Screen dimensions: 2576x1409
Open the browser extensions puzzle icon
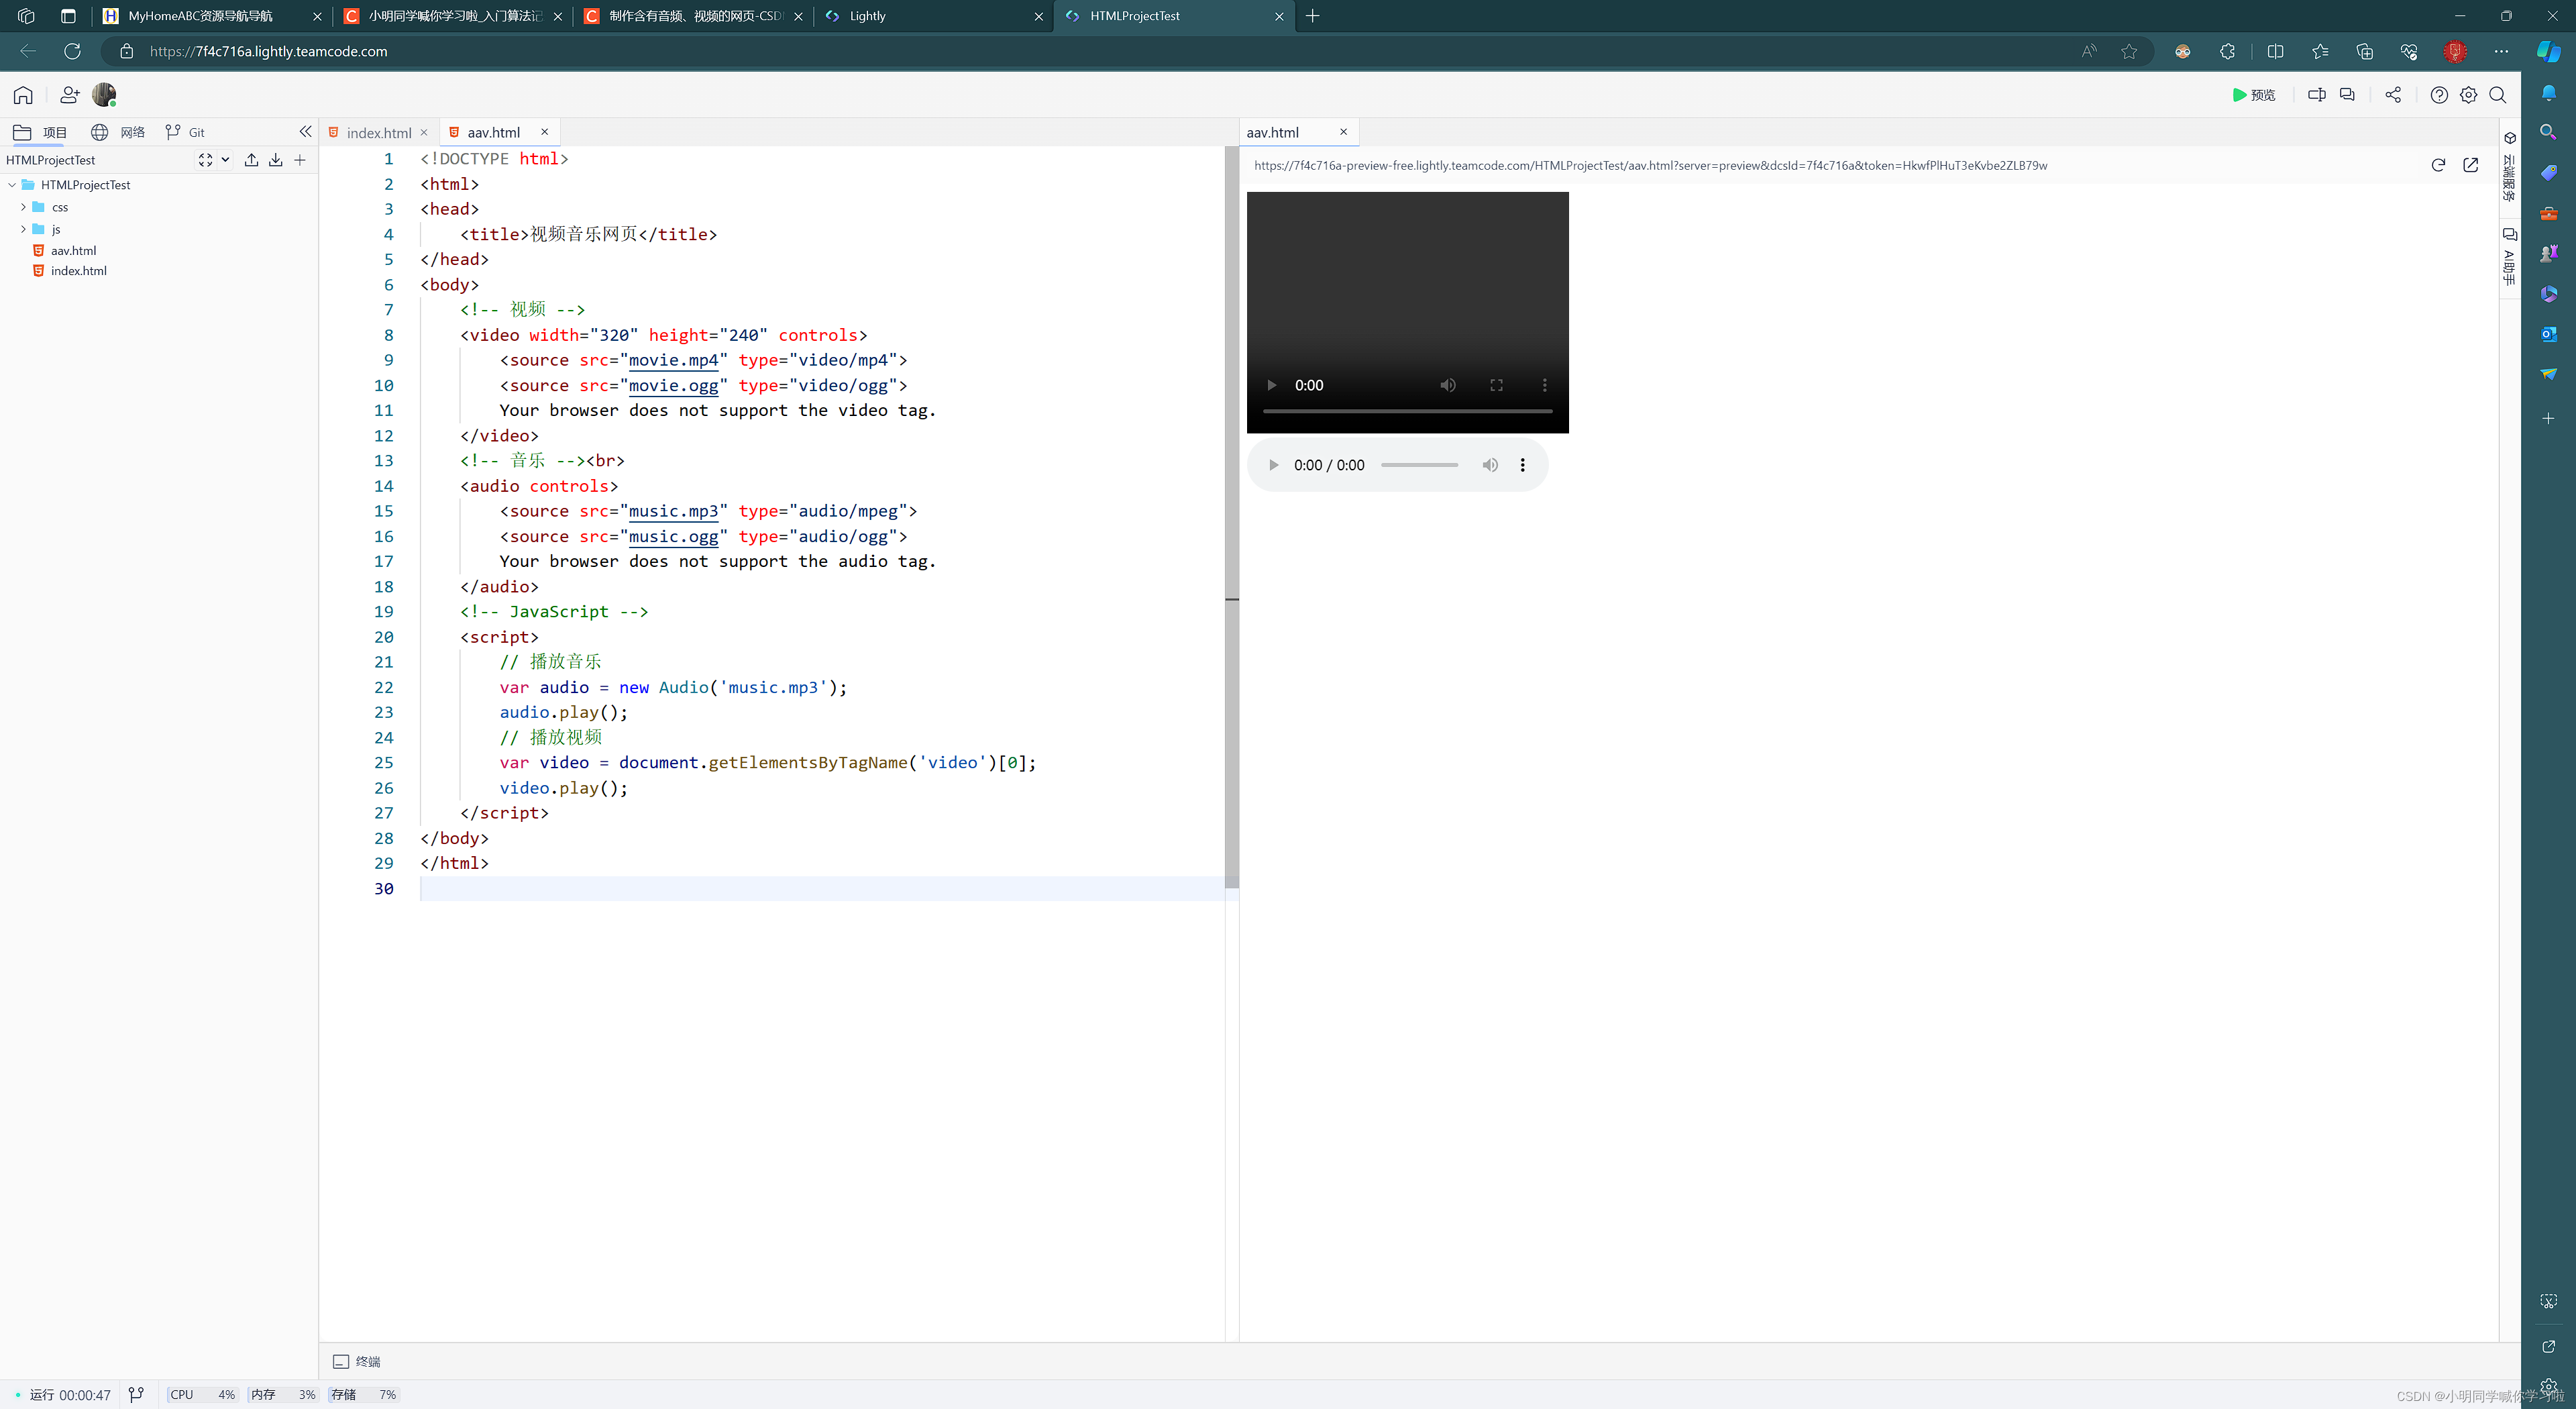[2227, 51]
